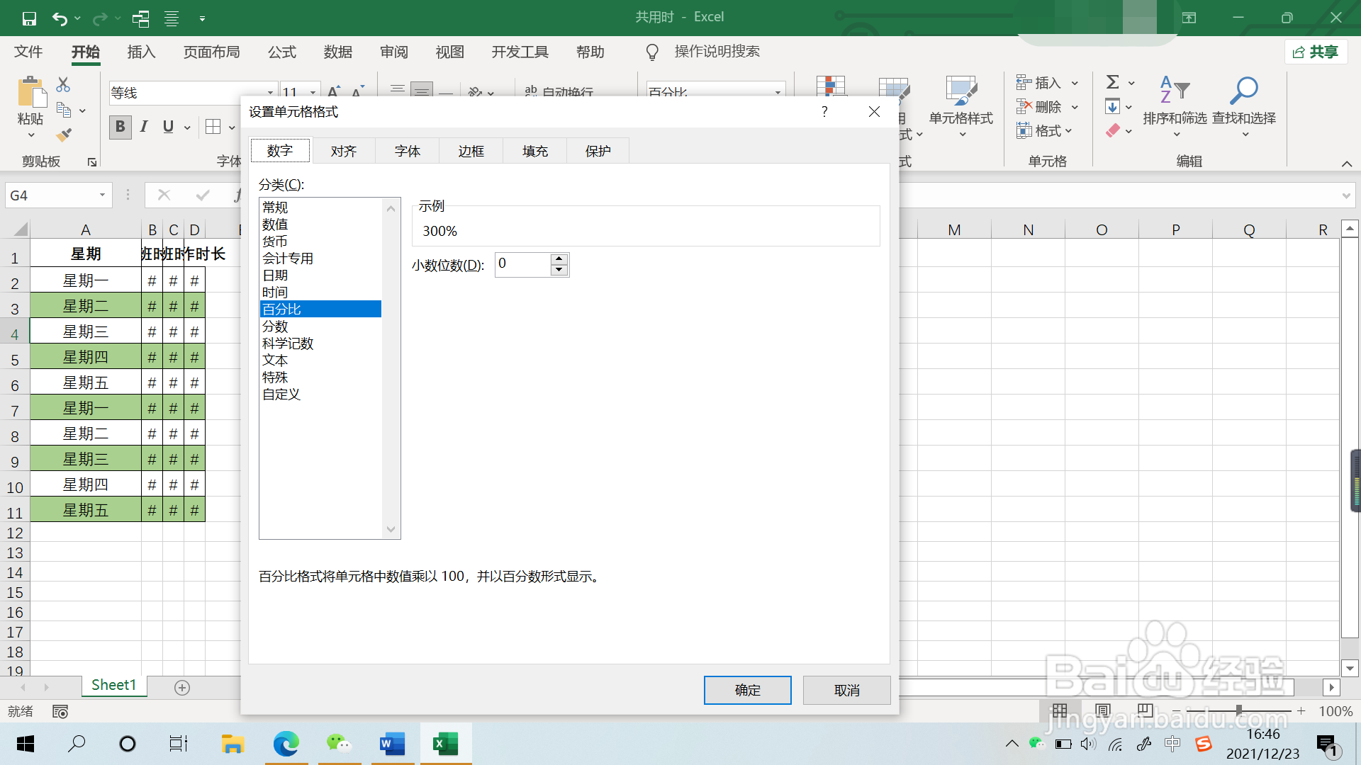1361x765 pixels.
Task: Click the zoom slider in status bar
Action: coord(1238,710)
